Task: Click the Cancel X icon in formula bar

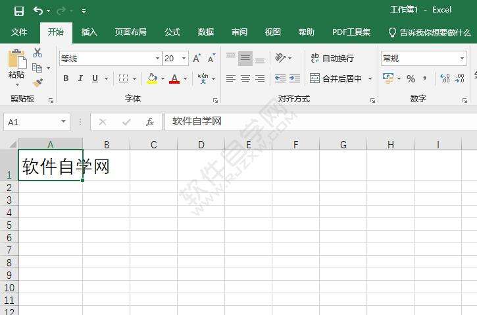Action: point(103,122)
